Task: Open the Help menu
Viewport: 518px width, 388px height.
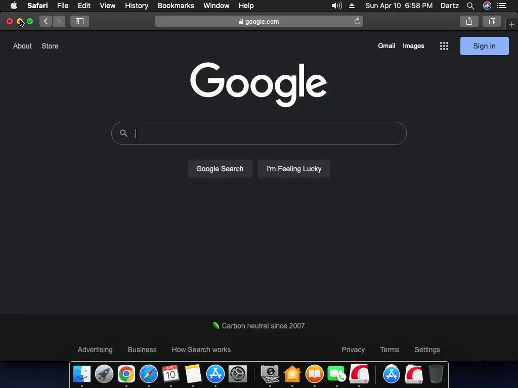Action: (246, 6)
